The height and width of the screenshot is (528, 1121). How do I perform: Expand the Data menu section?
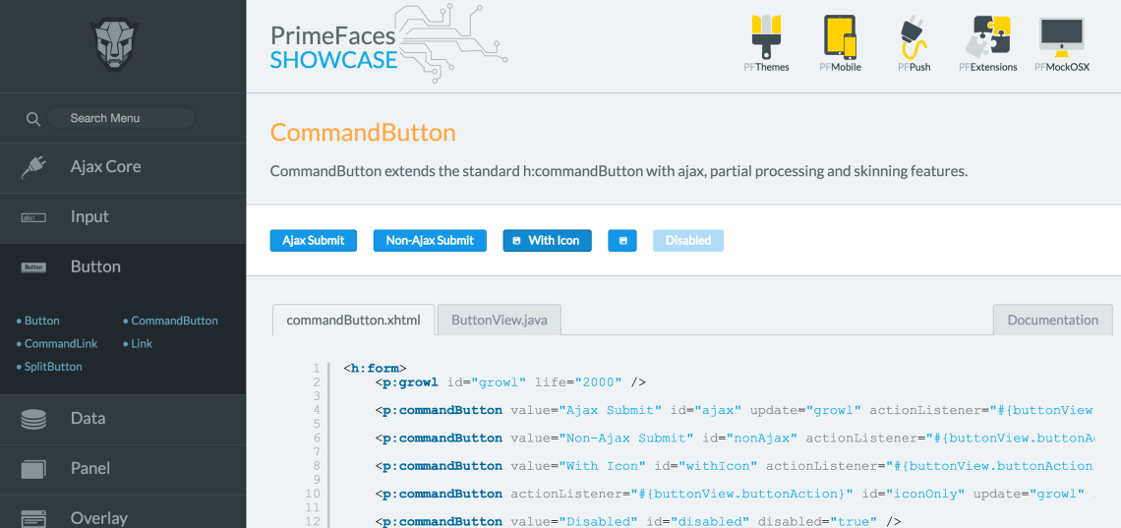[x=88, y=419]
